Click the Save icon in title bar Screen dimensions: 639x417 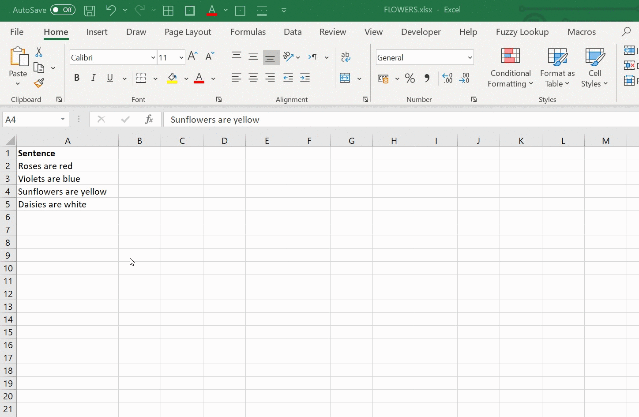click(x=90, y=10)
